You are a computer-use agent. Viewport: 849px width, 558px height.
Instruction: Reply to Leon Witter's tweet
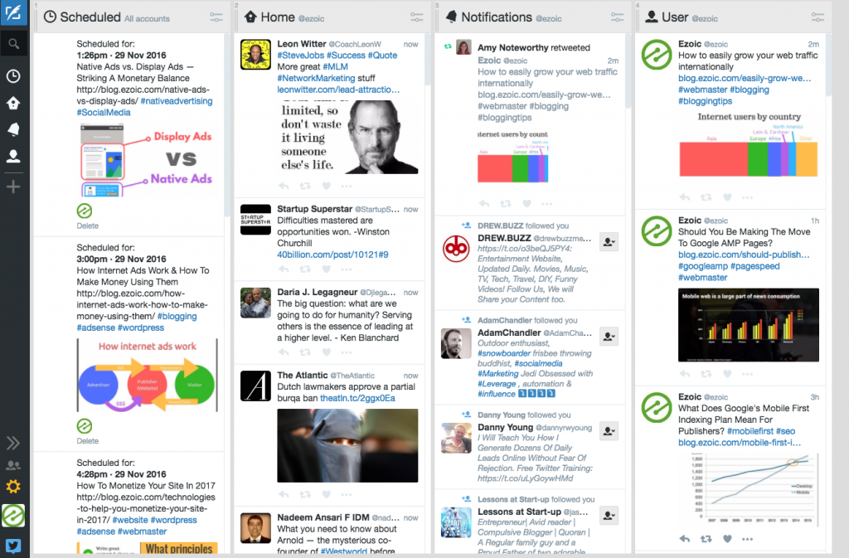point(284,186)
